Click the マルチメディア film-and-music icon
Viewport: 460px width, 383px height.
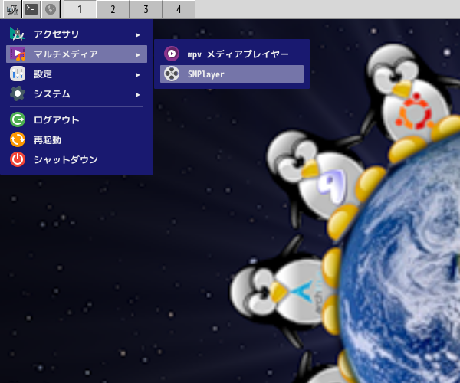point(18,54)
